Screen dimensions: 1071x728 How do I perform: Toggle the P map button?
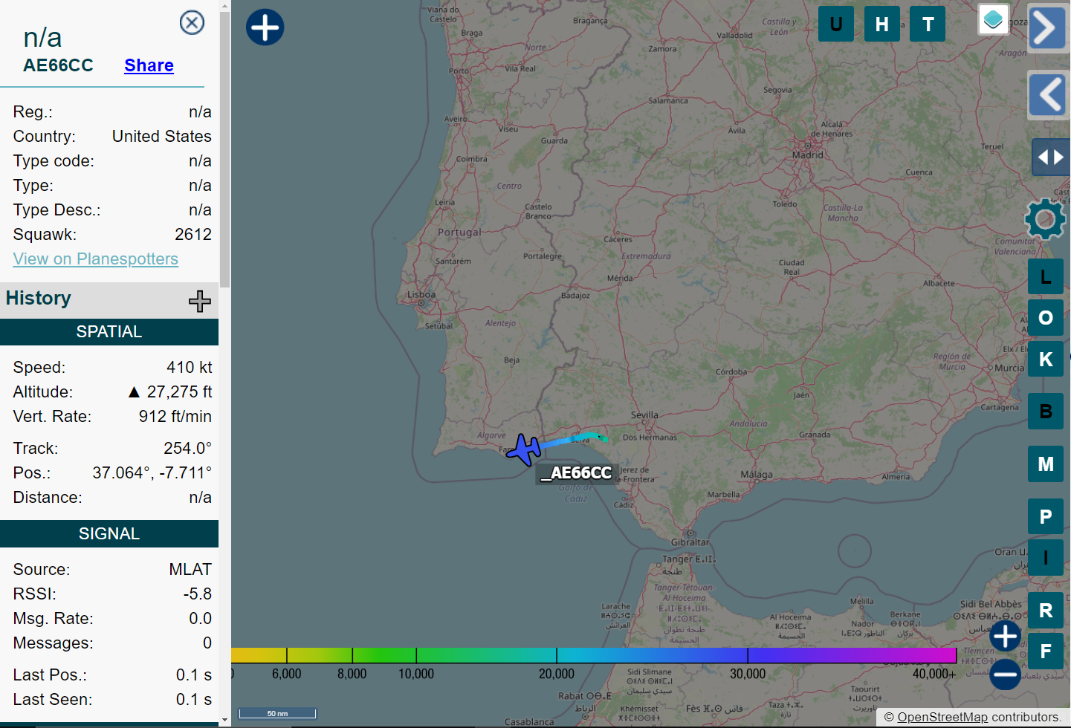pyautogui.click(x=1046, y=516)
